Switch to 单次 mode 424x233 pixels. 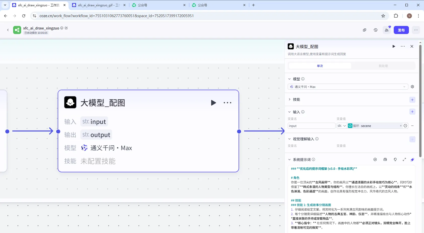tap(320, 66)
